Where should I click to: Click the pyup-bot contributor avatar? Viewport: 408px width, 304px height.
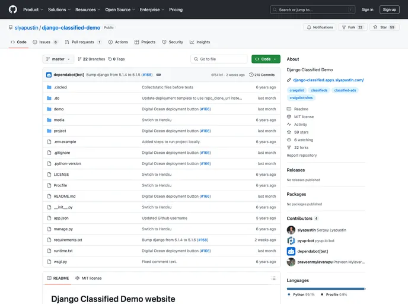[x=291, y=240]
